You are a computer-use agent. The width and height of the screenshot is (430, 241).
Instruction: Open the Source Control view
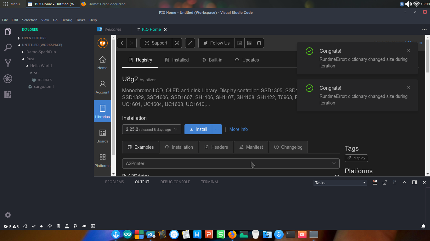[8, 63]
